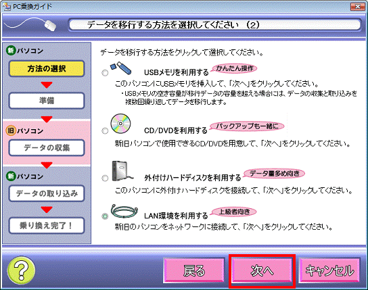Click the yellow question mark help icon

click(x=22, y=271)
